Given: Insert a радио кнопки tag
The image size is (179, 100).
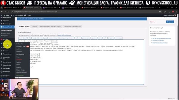Looking at the screenshot, I should pyautogui.click(x=86, y=38).
